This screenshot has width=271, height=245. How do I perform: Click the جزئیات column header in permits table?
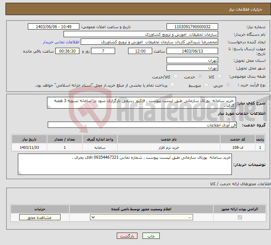tap(40, 209)
